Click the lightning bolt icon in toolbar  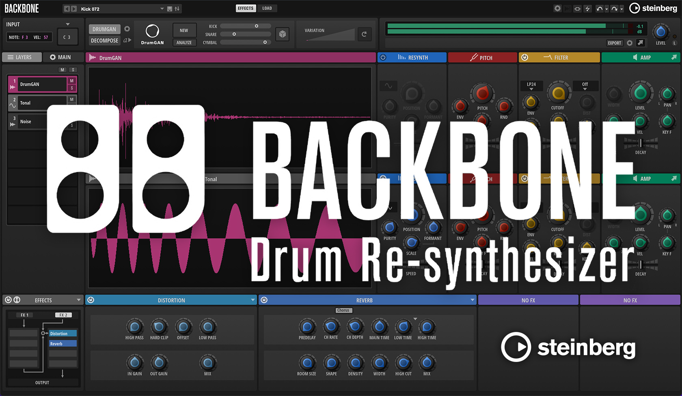[587, 9]
